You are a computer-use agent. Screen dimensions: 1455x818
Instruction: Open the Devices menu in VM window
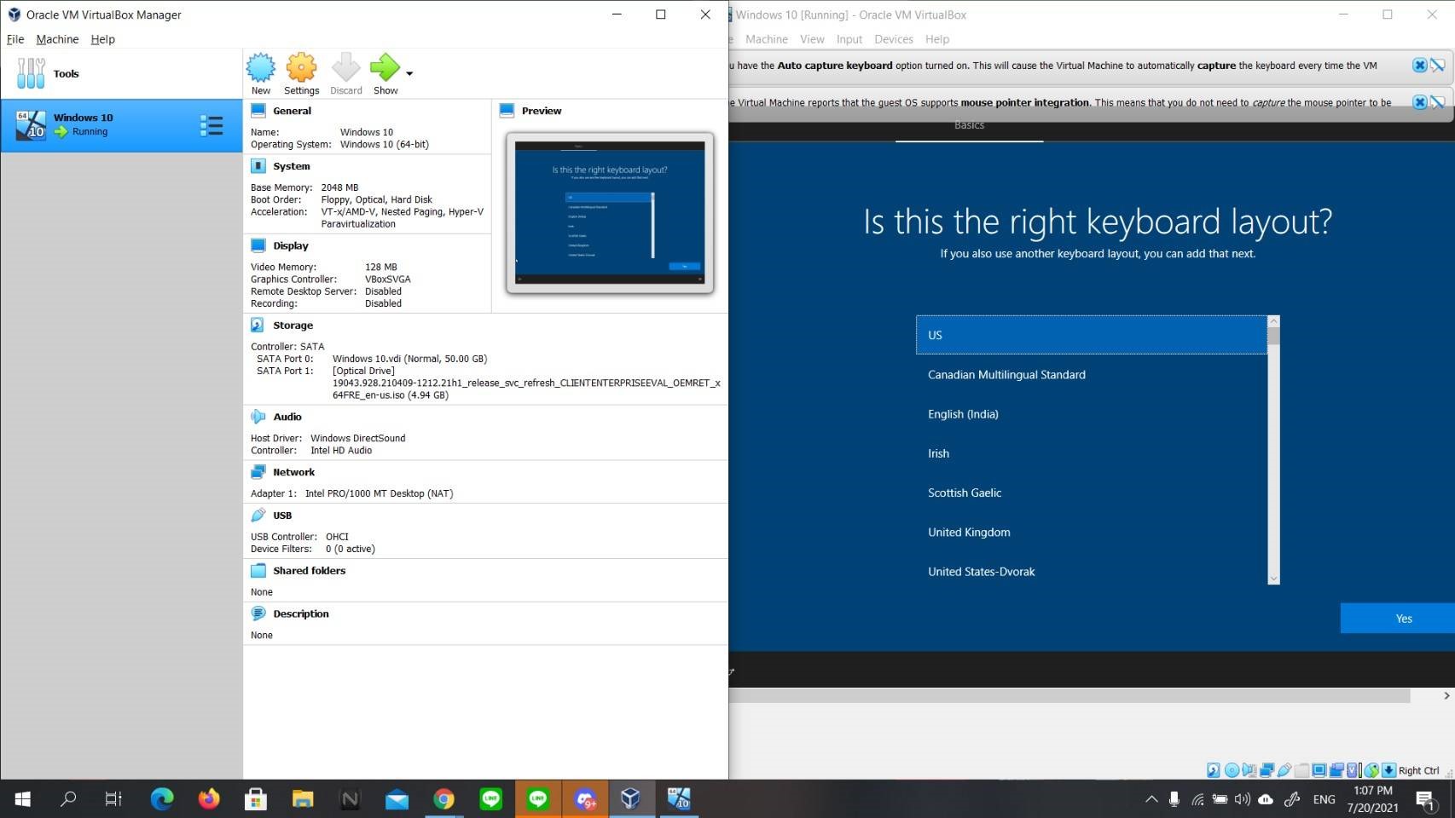tap(893, 39)
